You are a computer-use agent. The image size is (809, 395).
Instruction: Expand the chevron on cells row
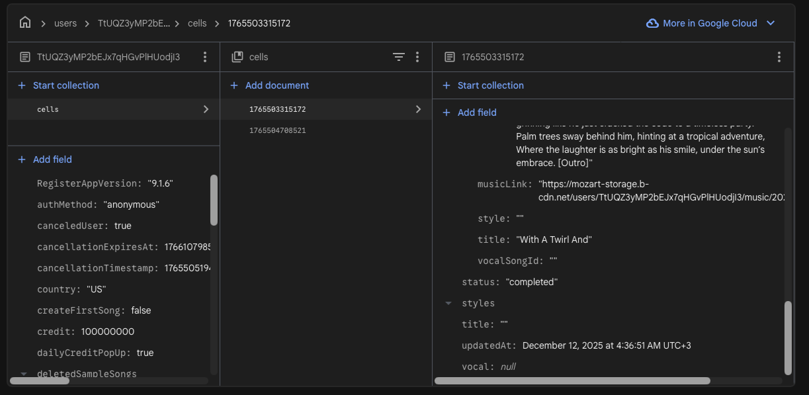206,109
